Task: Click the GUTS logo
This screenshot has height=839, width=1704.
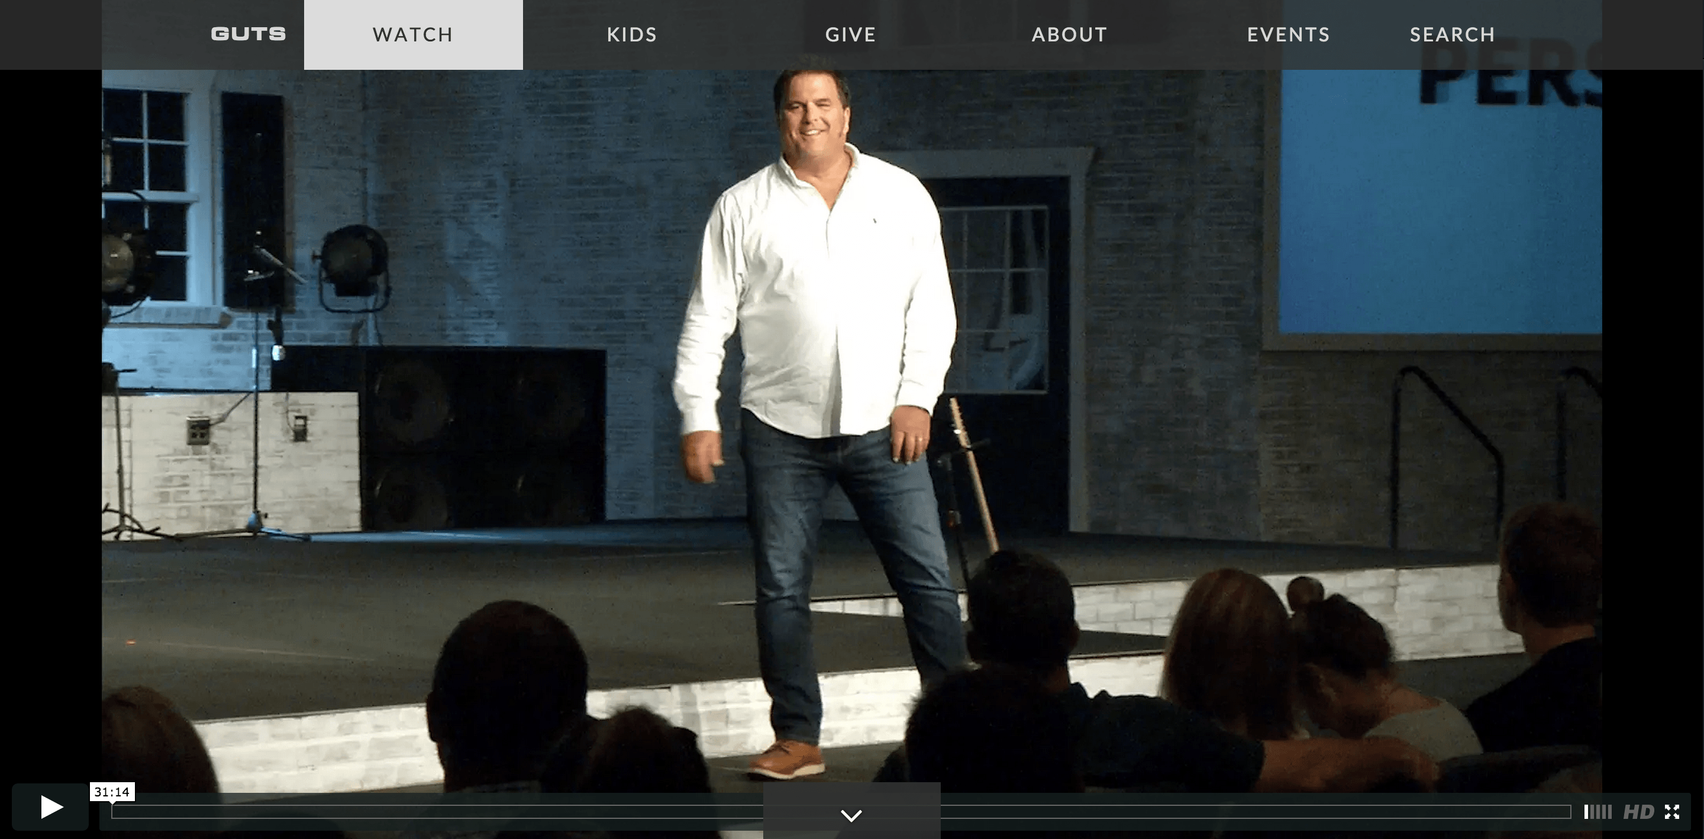Action: 248,34
